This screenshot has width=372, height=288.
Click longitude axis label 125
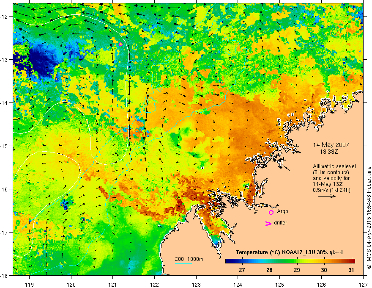280,285
